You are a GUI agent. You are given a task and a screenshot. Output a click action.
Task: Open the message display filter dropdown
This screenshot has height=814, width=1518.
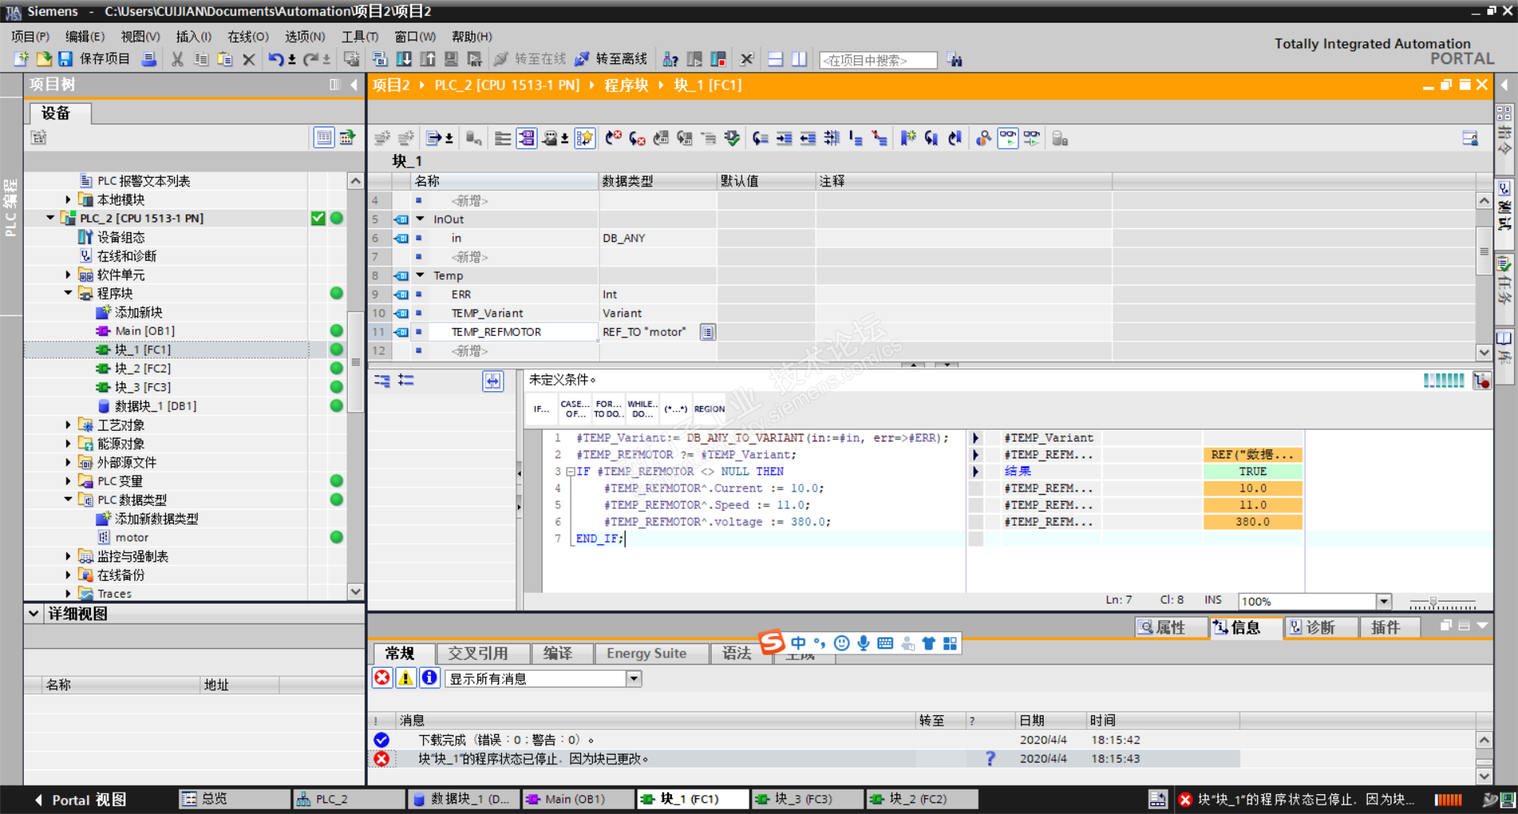[x=633, y=679]
